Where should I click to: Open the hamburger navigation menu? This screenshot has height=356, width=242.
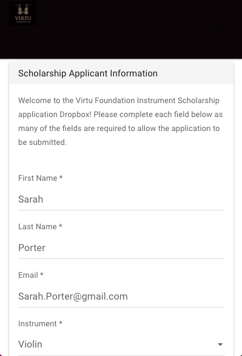(x=220, y=29)
